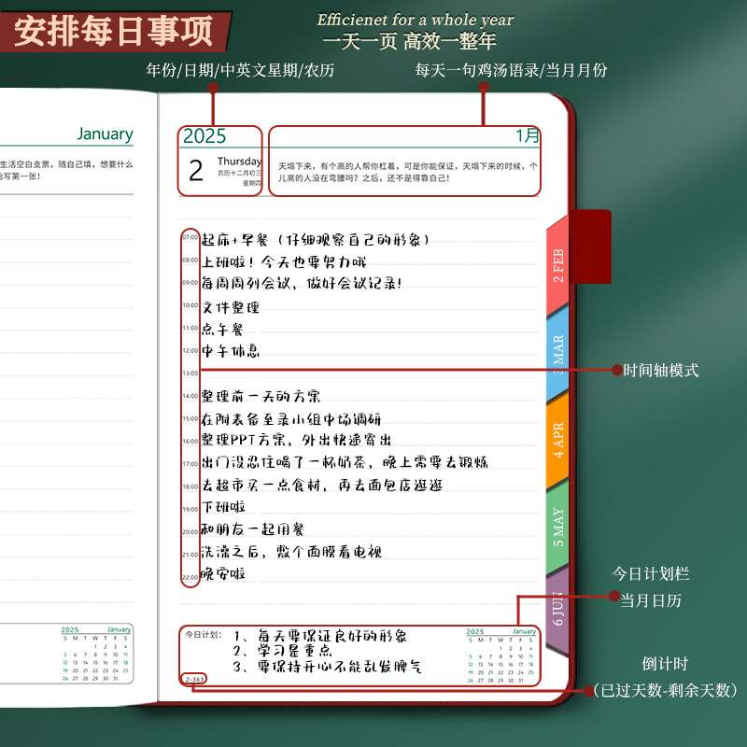
Task: Select the entry 上班啦!今天也要努力哦
Action: tap(284, 261)
